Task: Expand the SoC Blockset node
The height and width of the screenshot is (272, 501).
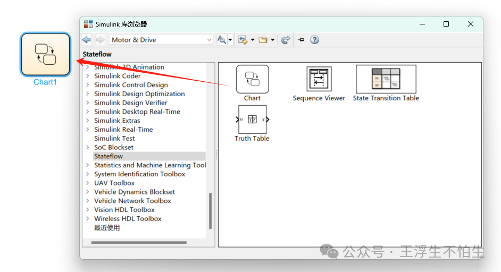Action: coord(88,147)
